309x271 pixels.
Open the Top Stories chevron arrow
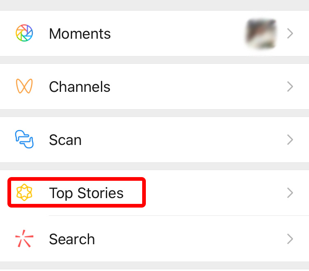(x=290, y=193)
